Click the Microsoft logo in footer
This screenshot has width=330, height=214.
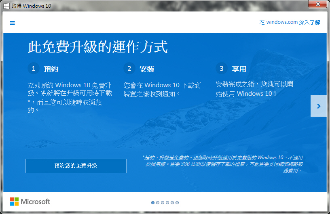pos(30,201)
